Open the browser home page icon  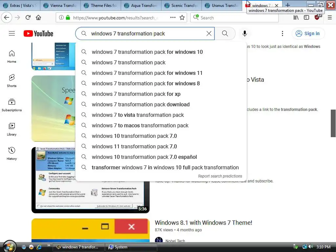pyautogui.click(x=38, y=18)
